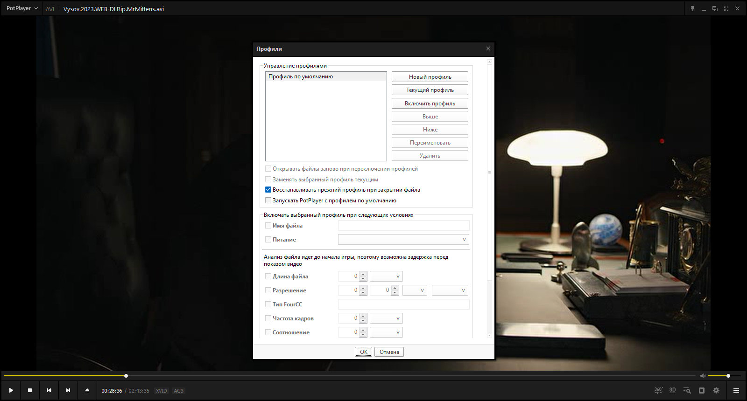747x401 pixels.
Task: Confirm the dialog with OK
Action: (x=364, y=352)
